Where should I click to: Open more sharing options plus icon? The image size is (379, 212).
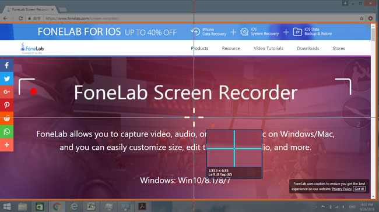[6, 145]
